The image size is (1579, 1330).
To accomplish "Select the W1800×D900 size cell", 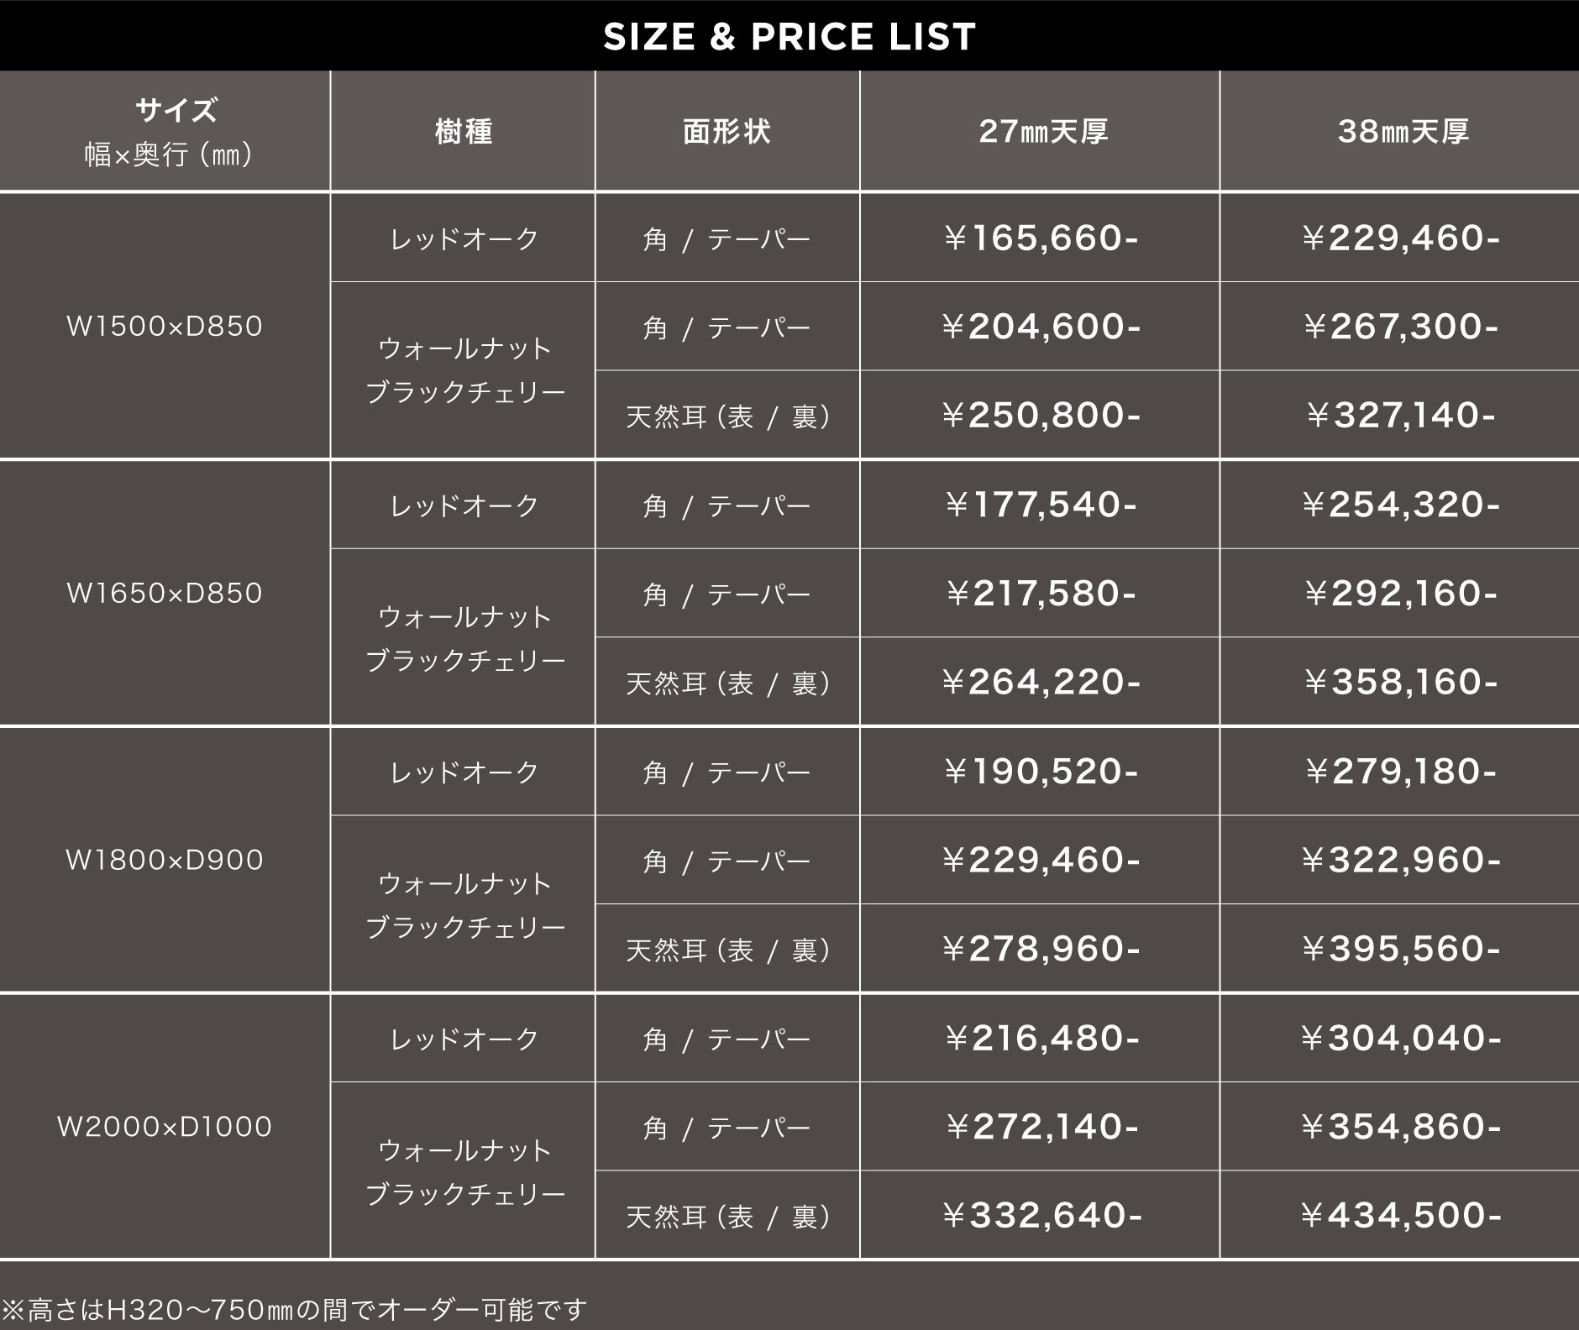I will [165, 860].
